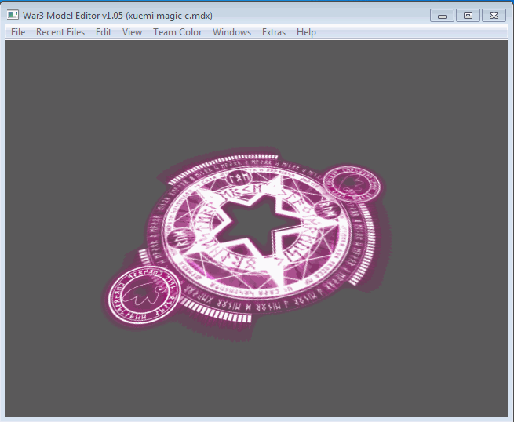Close the War3 Model Editor window

(494, 16)
